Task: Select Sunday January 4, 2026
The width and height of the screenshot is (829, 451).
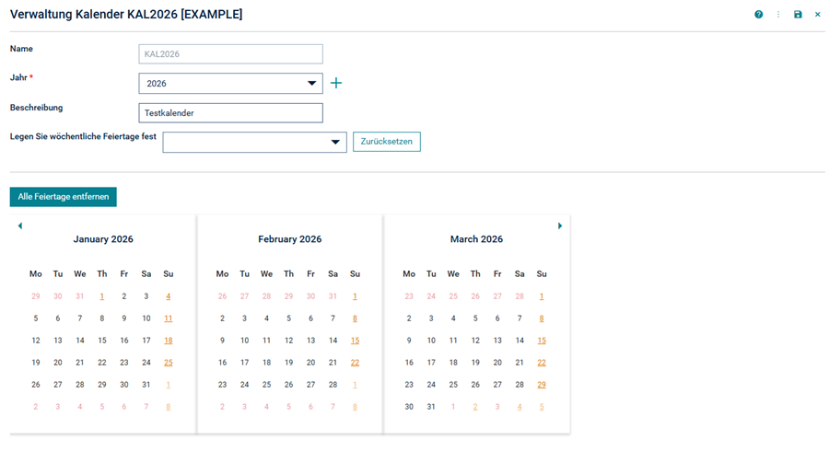Action: coord(169,296)
